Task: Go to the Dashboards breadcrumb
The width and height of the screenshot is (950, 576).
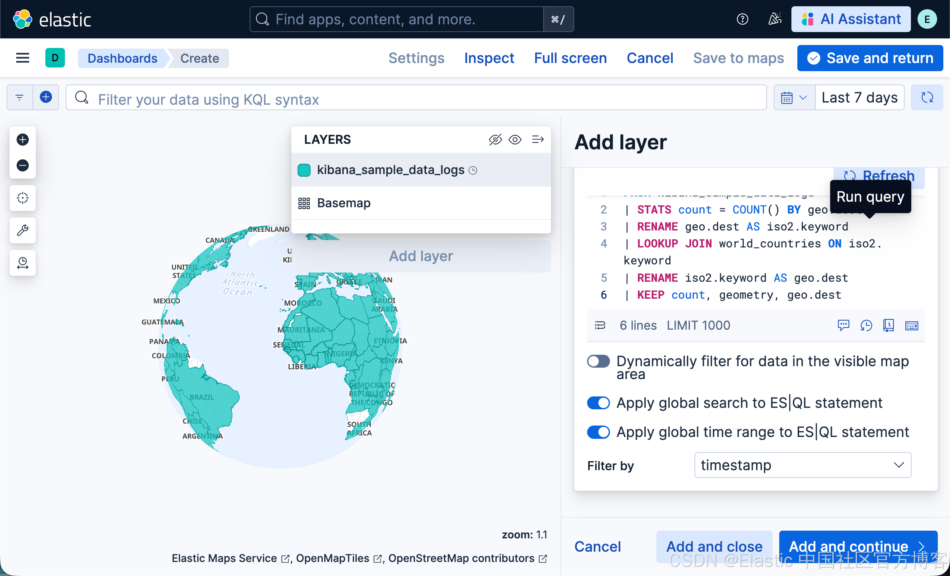Action: [x=122, y=58]
